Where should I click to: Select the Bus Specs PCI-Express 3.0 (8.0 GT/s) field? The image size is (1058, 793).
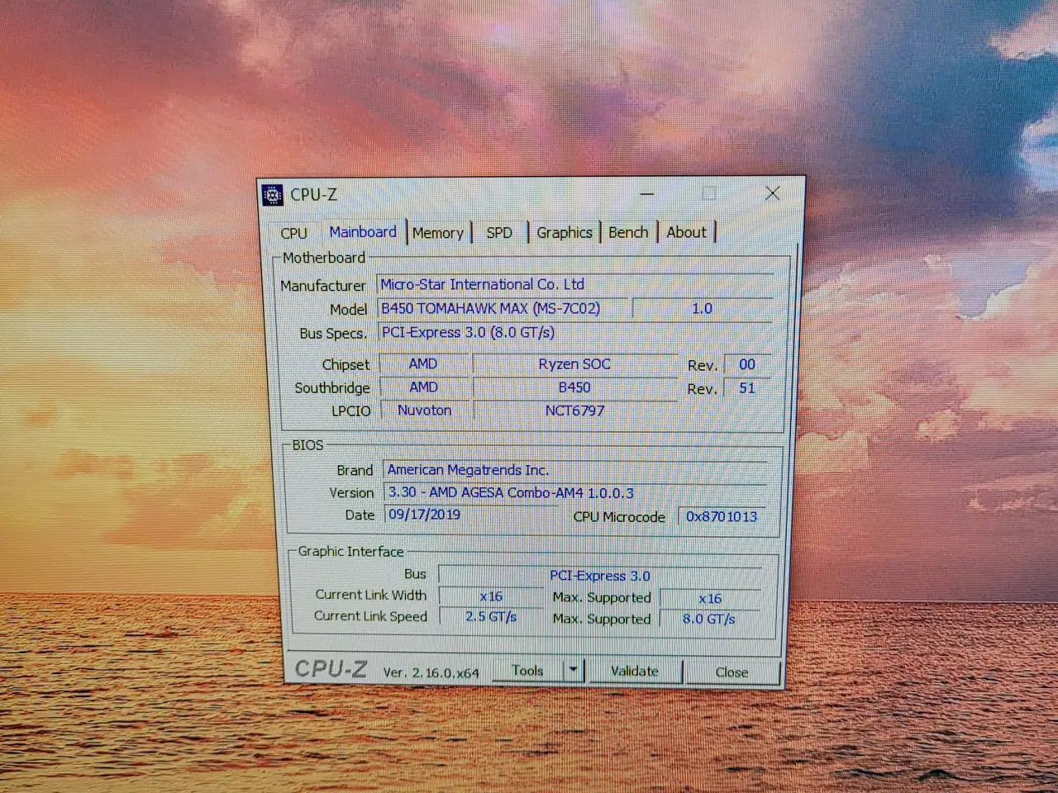(x=574, y=332)
